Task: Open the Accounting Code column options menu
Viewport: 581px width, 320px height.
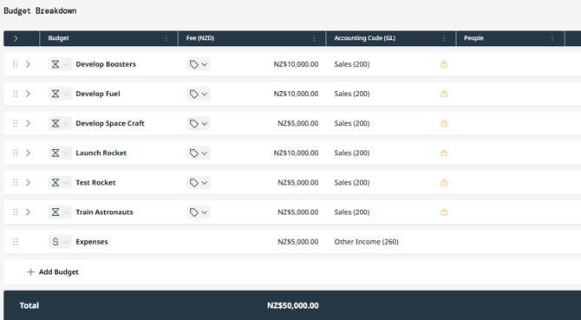Action: (443, 38)
